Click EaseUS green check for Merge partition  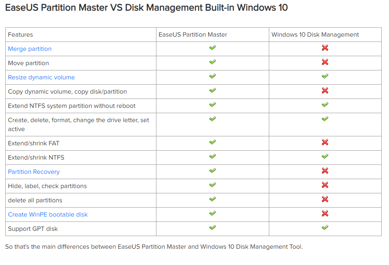click(213, 48)
